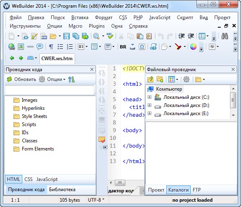
Task: Go up one folder in the file explorer
Action: [150, 79]
